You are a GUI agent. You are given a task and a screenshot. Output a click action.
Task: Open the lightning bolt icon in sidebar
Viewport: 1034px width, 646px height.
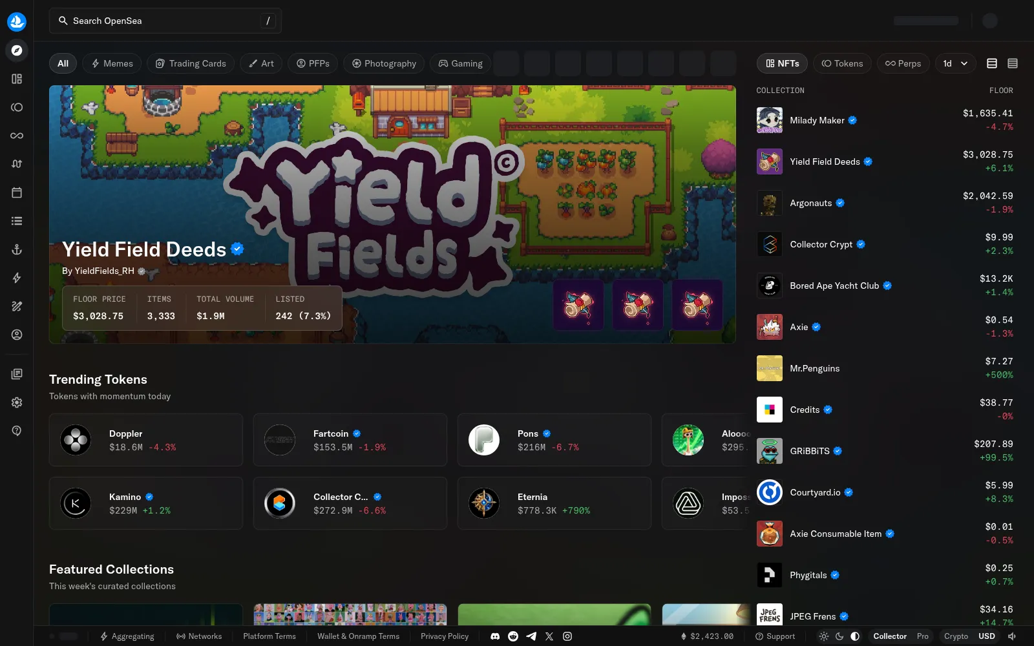[17, 278]
